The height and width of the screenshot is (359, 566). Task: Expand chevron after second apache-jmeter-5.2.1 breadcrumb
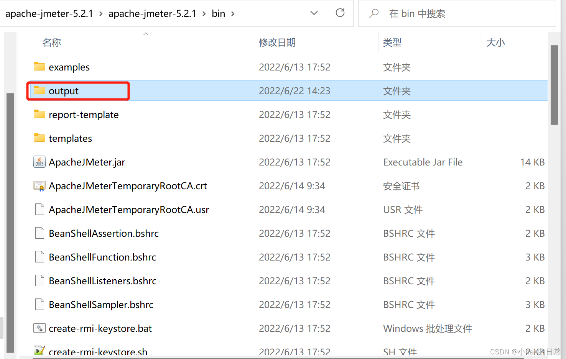[204, 14]
